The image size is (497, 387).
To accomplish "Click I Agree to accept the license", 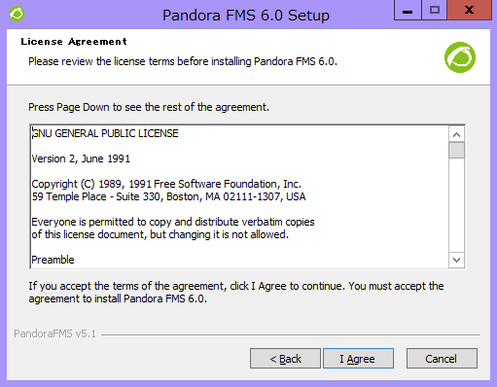I will click(x=358, y=359).
